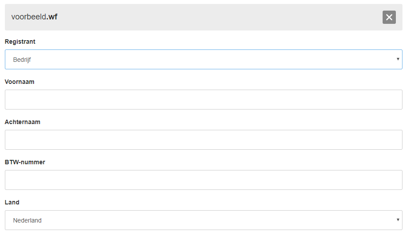Click the BTW-nummer field label
This screenshot has width=410, height=238.
[25, 162]
